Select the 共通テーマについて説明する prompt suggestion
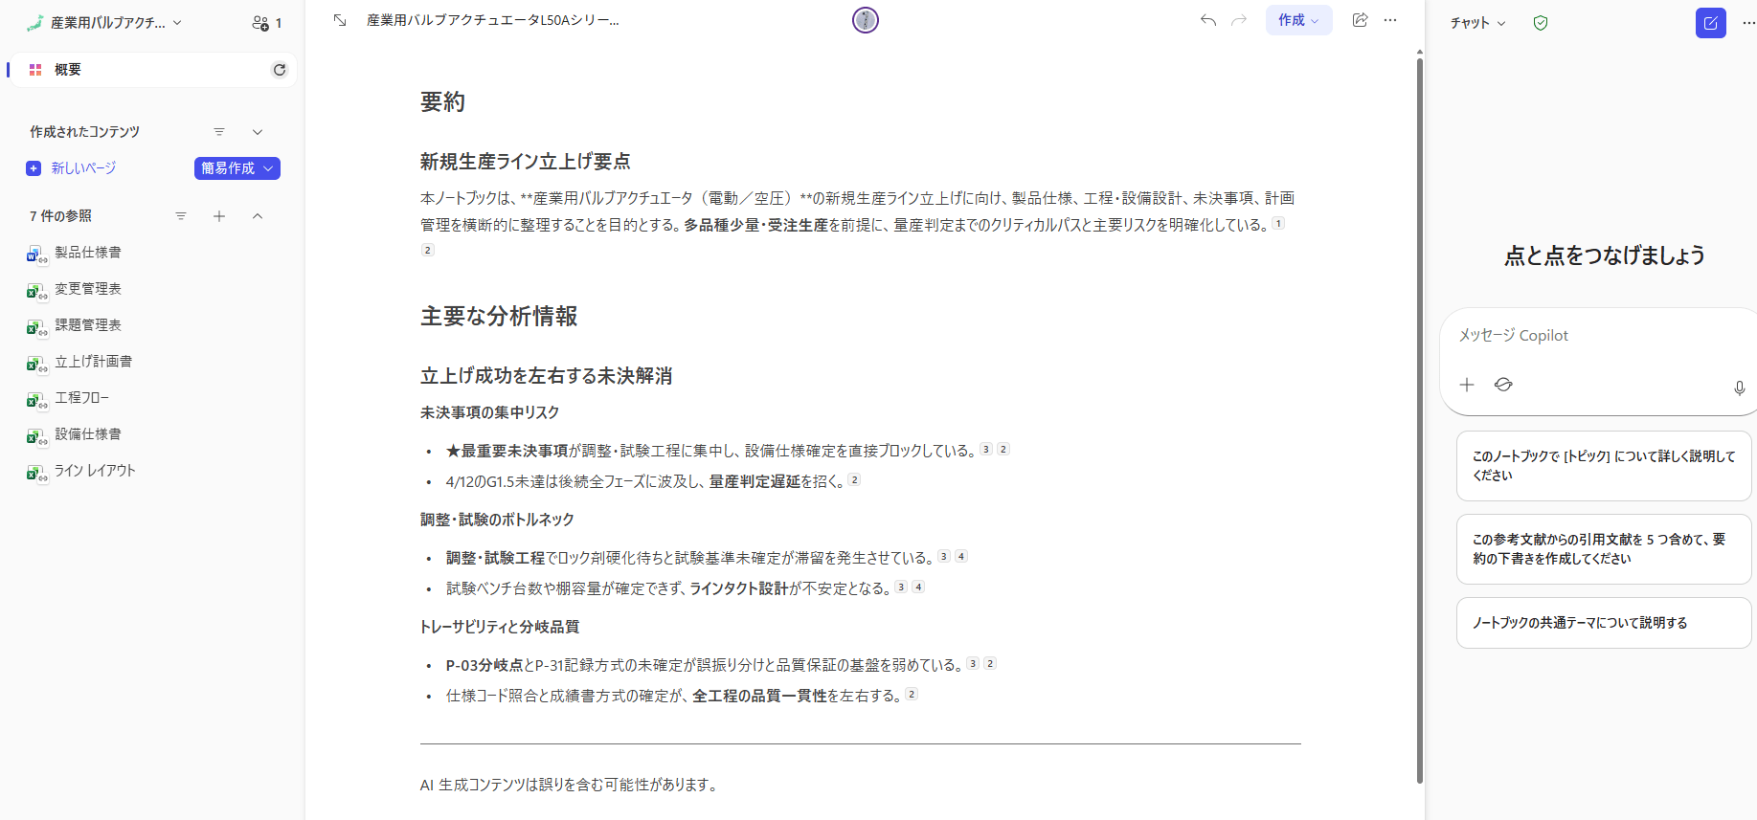This screenshot has width=1757, height=820. pyautogui.click(x=1604, y=623)
